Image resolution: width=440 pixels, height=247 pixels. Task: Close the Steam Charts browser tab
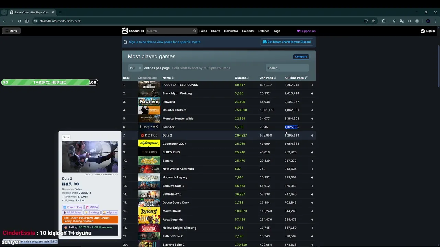pyautogui.click(x=53, y=12)
